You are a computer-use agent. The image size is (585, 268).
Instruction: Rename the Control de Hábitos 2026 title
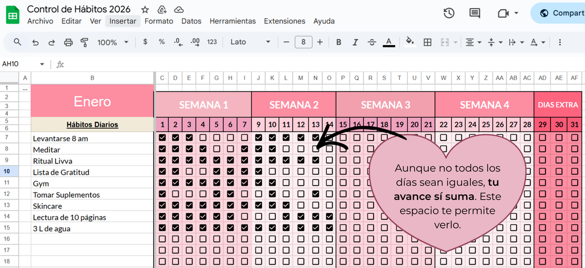point(79,9)
